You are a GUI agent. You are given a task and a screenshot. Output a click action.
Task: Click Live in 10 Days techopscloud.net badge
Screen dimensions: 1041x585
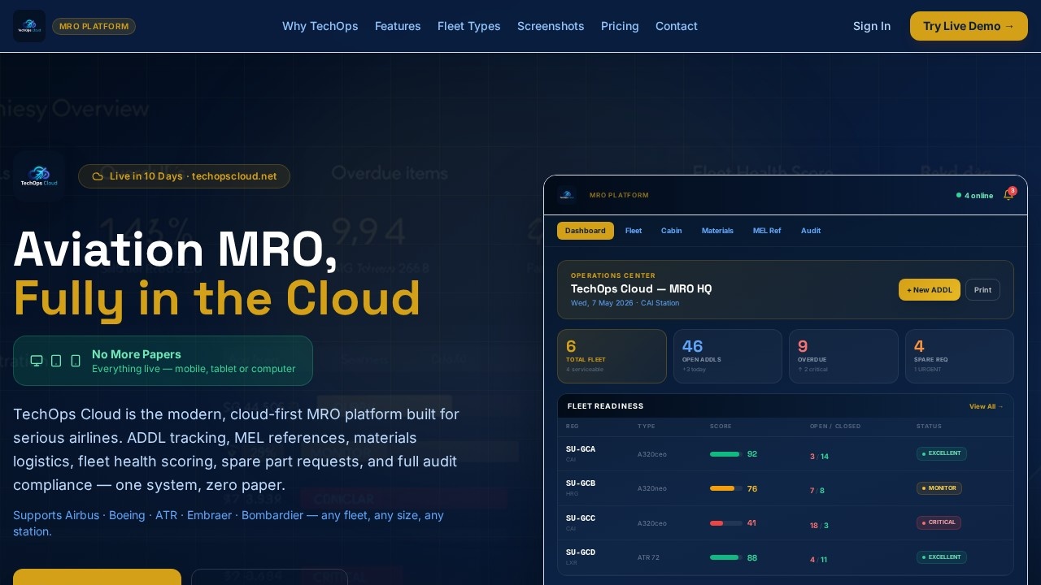[184, 176]
